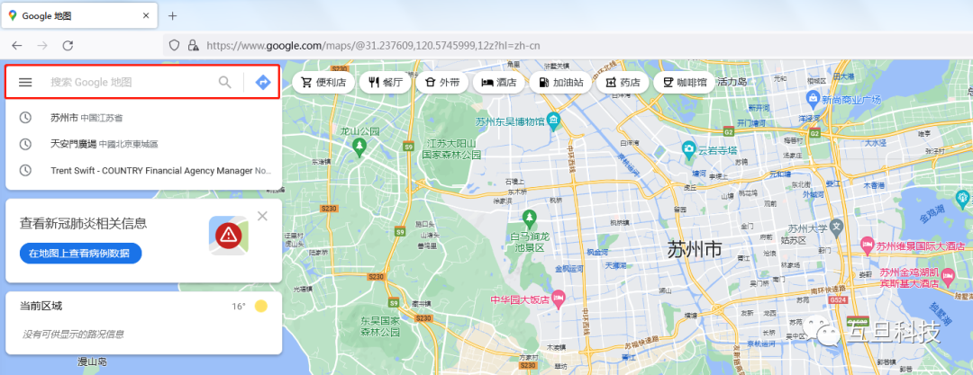
Task: Click the COVID warning map icon
Action: point(228,235)
